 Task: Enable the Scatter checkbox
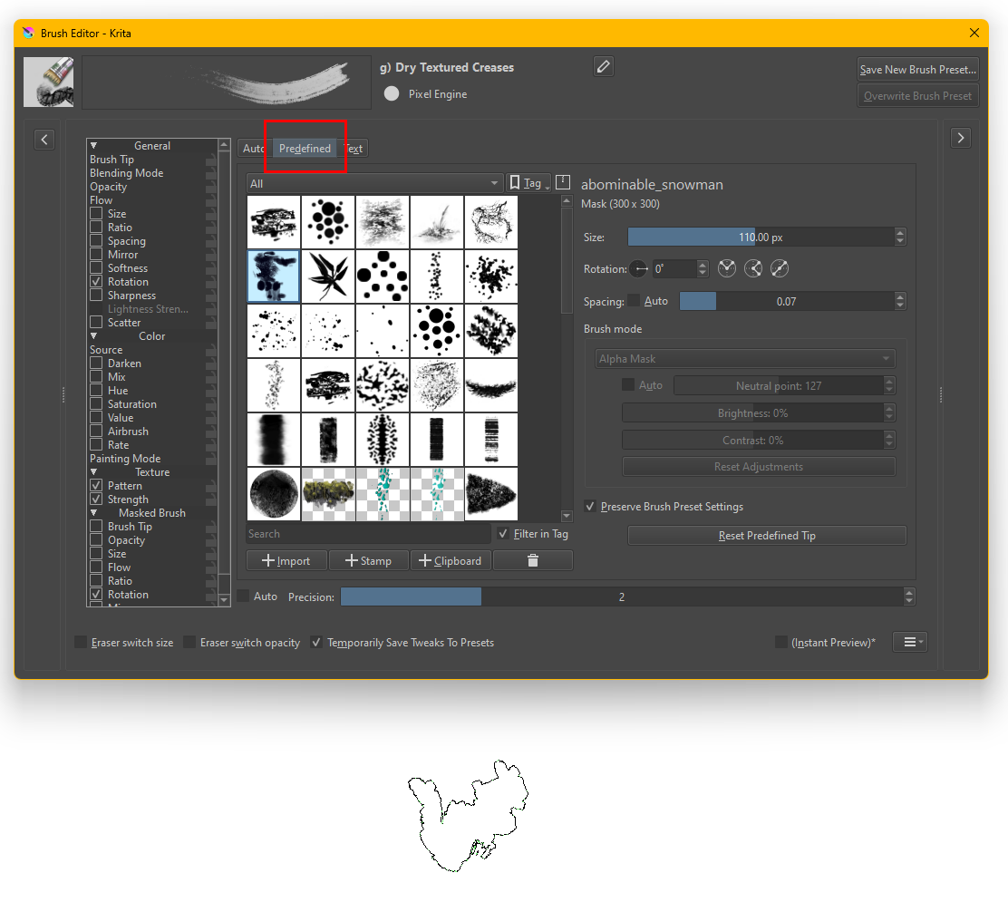click(x=96, y=322)
